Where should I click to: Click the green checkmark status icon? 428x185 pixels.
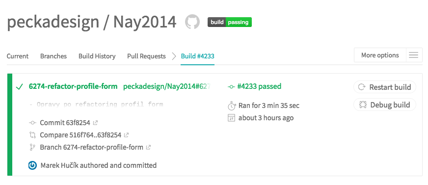tap(19, 87)
